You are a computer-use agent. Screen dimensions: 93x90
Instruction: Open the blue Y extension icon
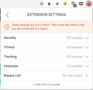coord(57,4)
